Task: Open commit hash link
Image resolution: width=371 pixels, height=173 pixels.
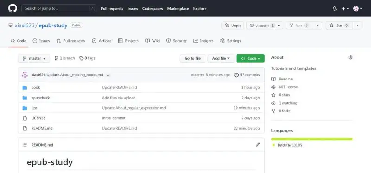Action: [197, 75]
